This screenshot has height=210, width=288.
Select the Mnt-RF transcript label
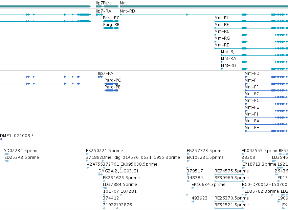222,25
